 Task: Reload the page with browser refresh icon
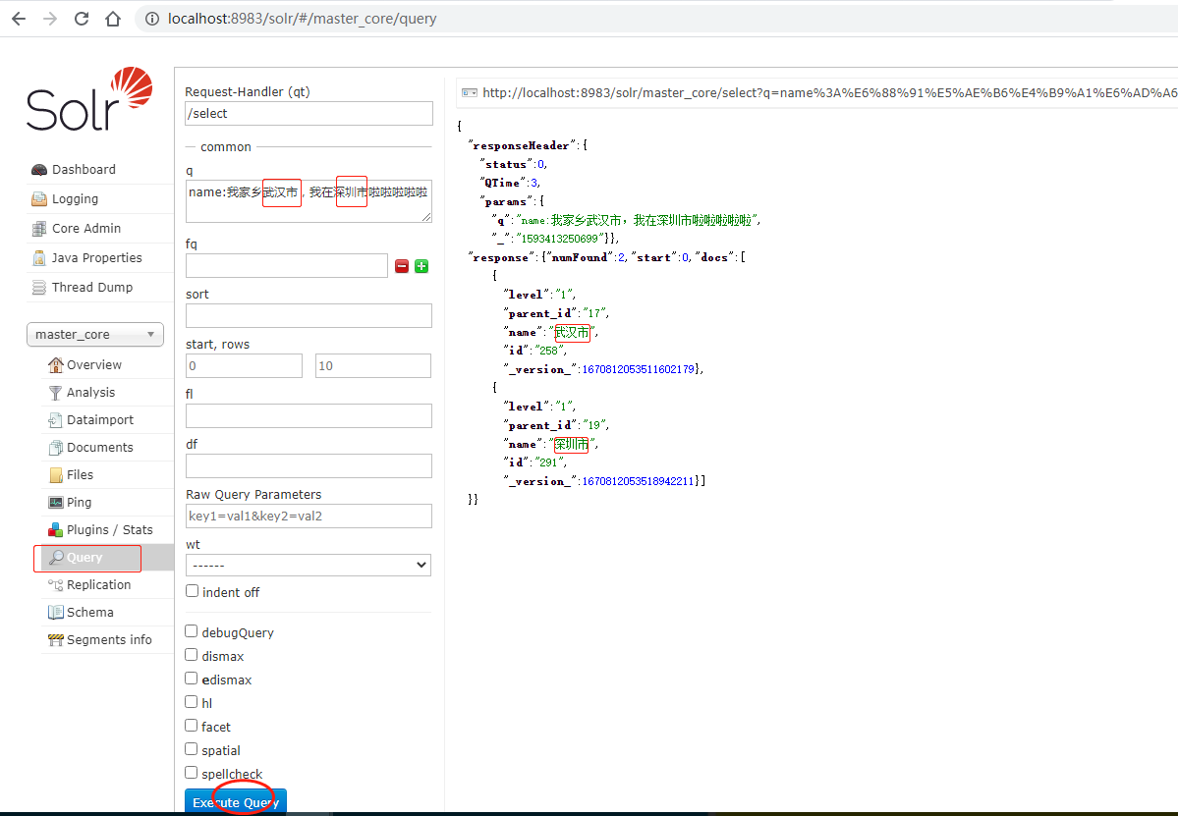(82, 19)
